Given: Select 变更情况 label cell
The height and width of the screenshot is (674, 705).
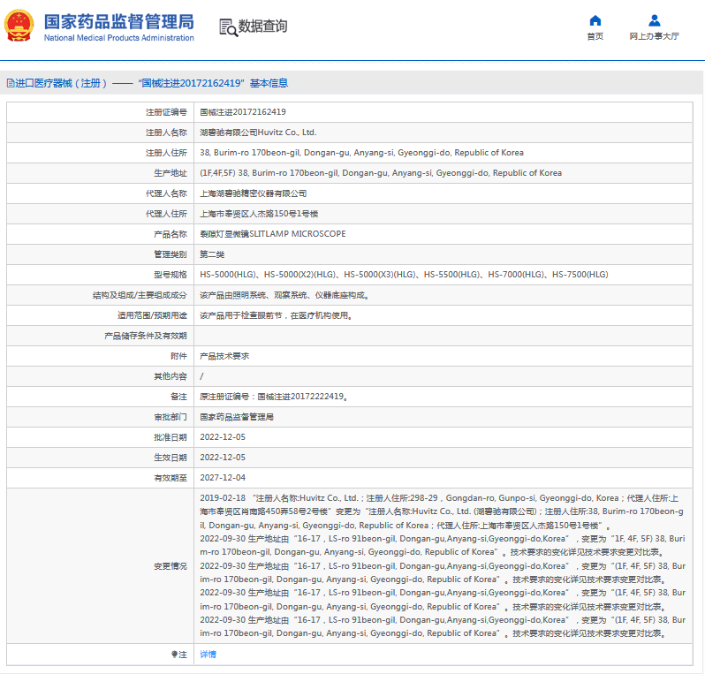Looking at the screenshot, I should tap(100, 566).
